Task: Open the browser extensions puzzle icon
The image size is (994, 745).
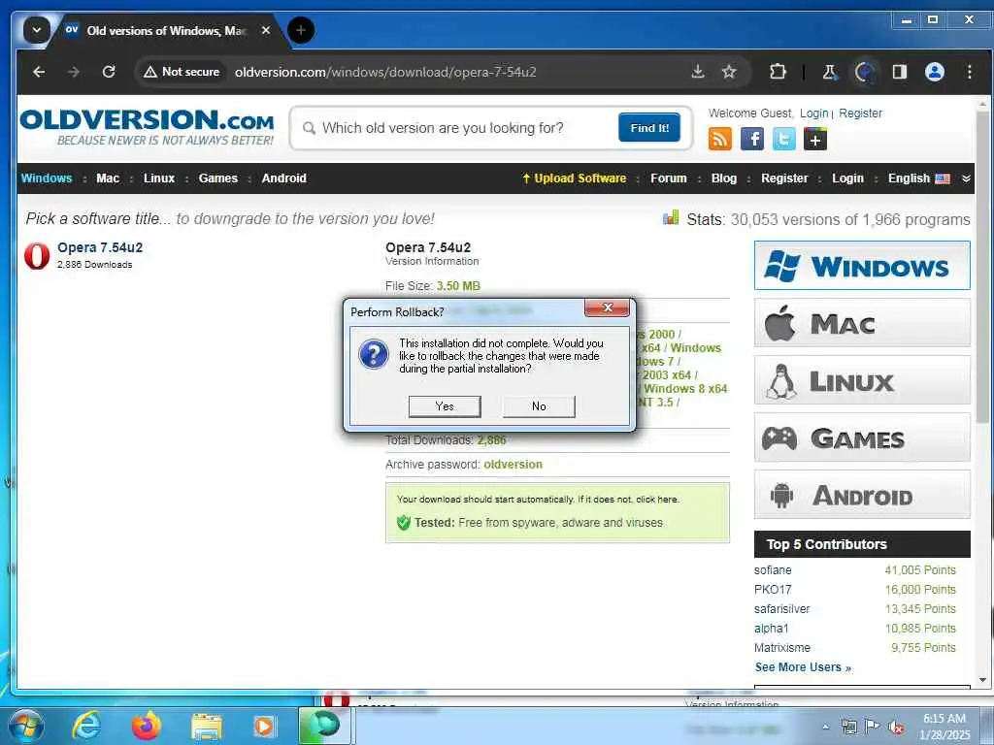Action: [778, 72]
